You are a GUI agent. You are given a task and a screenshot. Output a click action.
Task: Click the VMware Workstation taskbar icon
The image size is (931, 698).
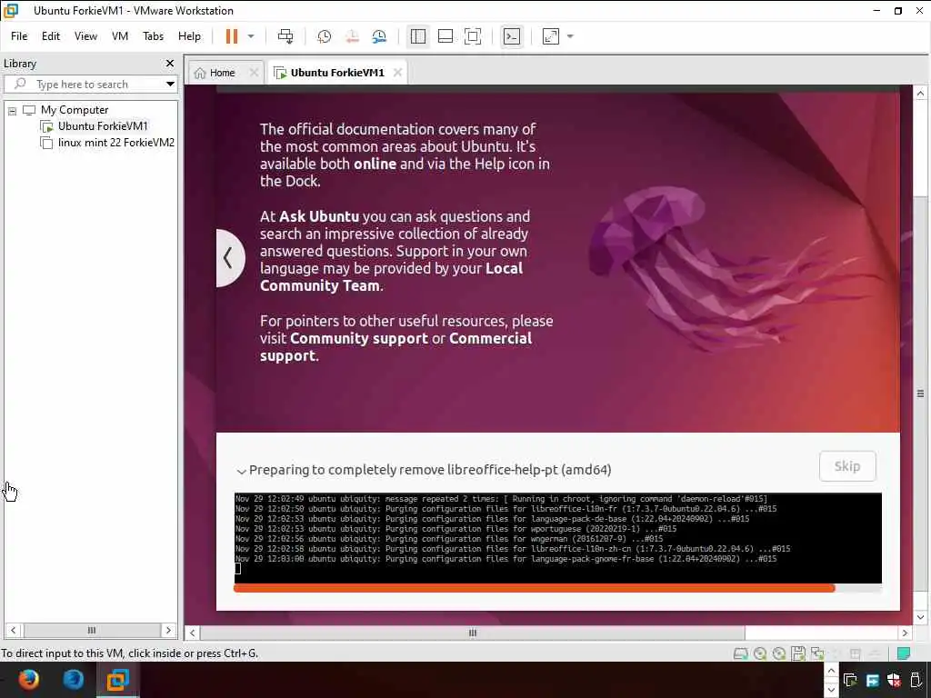(x=117, y=679)
